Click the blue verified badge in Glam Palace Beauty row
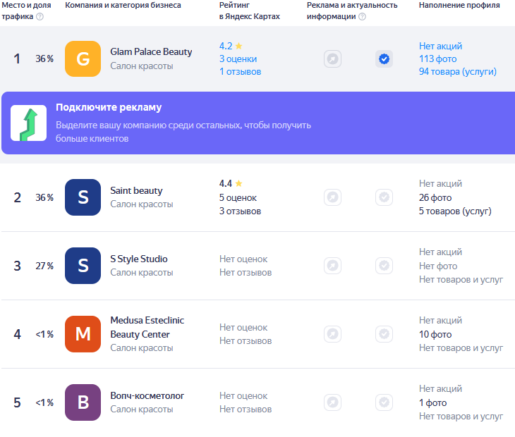This screenshot has width=515, height=437. 384,59
